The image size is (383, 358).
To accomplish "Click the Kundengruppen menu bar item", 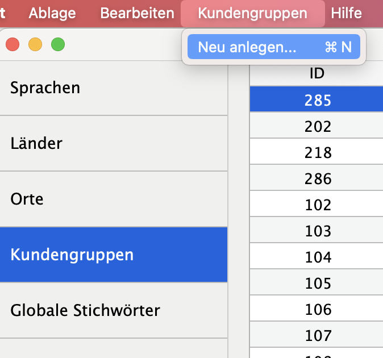I will tap(252, 13).
